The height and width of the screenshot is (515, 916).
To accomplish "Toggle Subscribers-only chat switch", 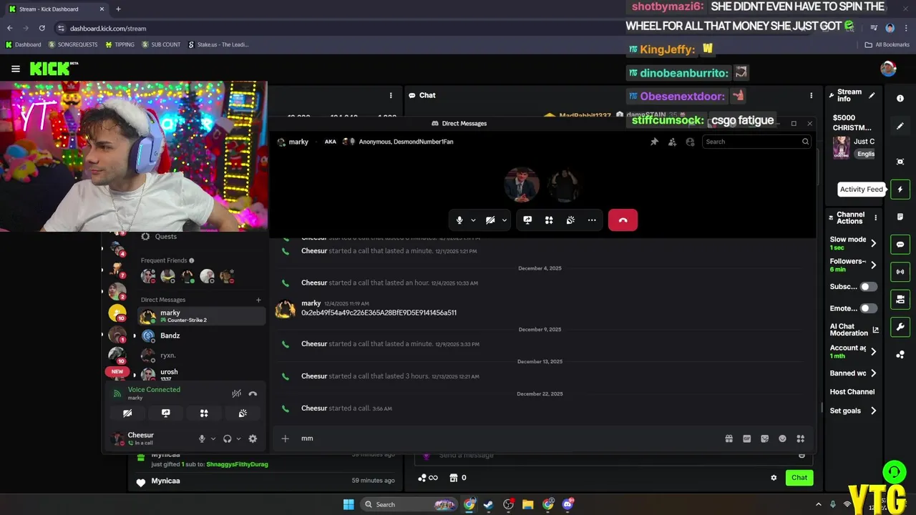I will click(x=868, y=287).
